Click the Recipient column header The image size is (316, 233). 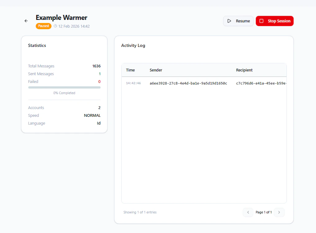244,70
